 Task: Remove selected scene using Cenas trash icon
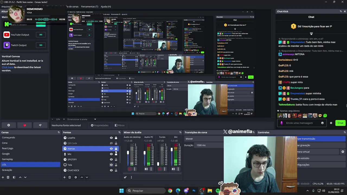8,177
